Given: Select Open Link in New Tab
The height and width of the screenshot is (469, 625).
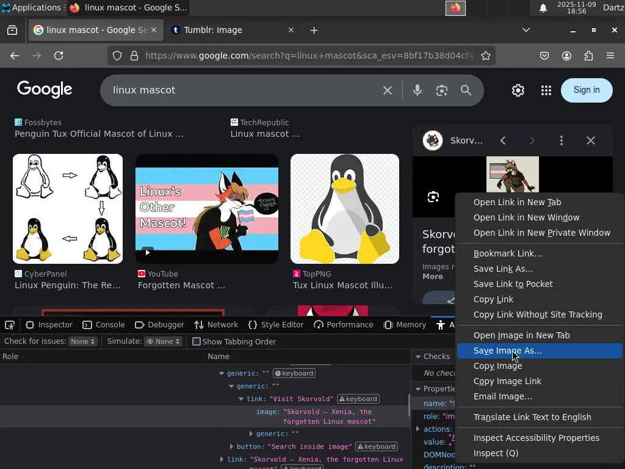Looking at the screenshot, I should point(540,203).
